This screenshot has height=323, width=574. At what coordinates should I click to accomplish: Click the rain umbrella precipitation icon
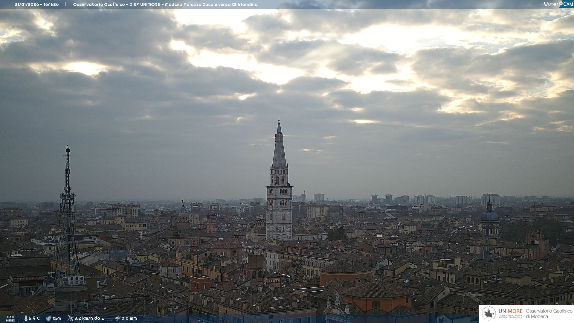click(x=117, y=319)
